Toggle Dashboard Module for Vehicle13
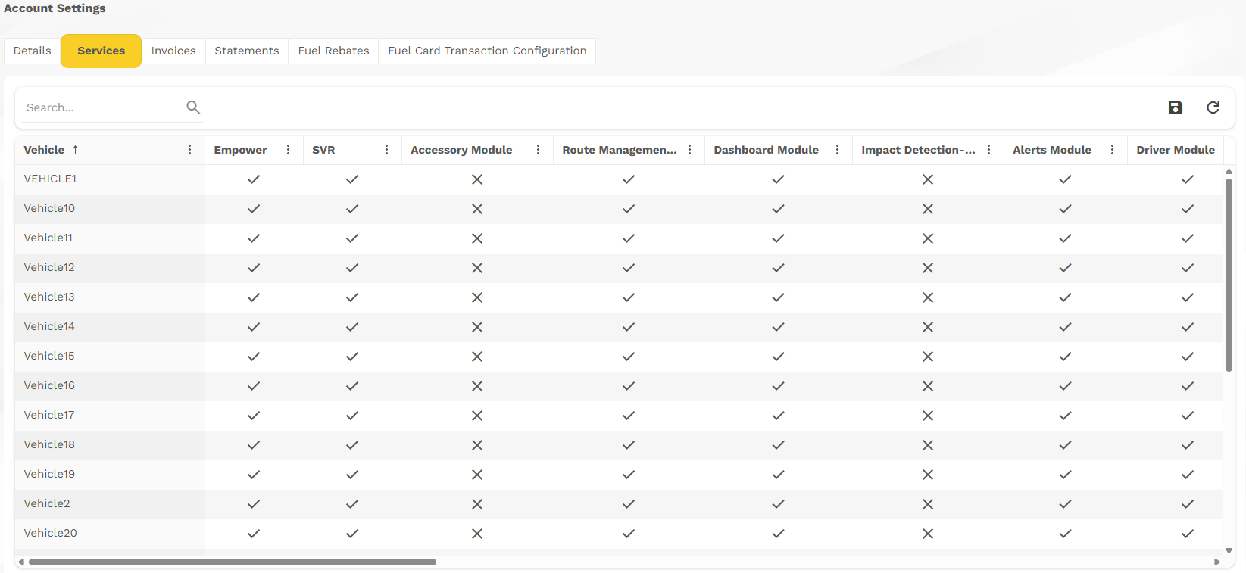 [x=778, y=297]
